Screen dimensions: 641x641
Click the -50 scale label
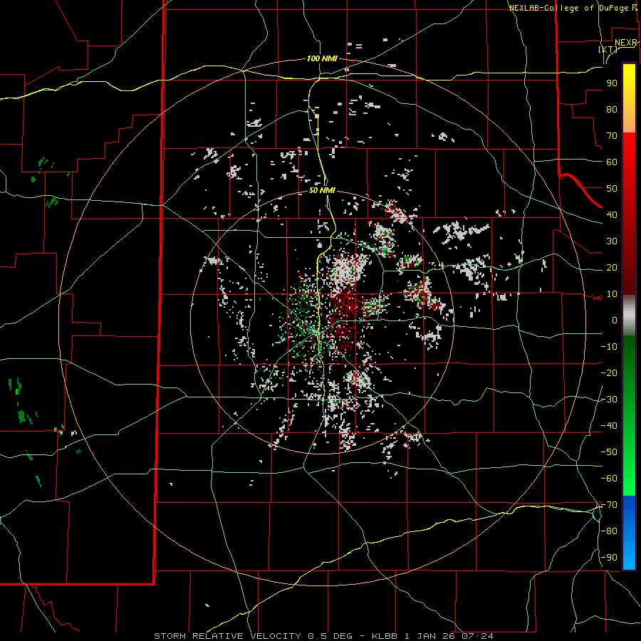tap(609, 452)
